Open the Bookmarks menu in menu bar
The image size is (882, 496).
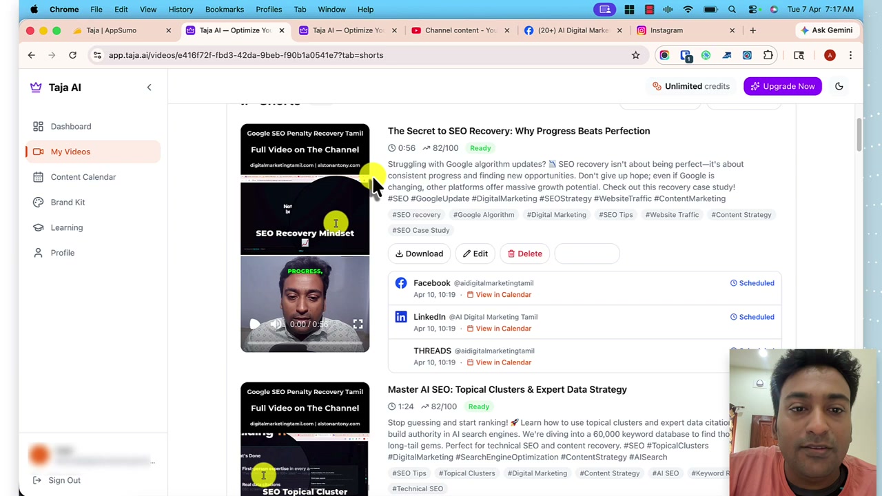point(224,10)
